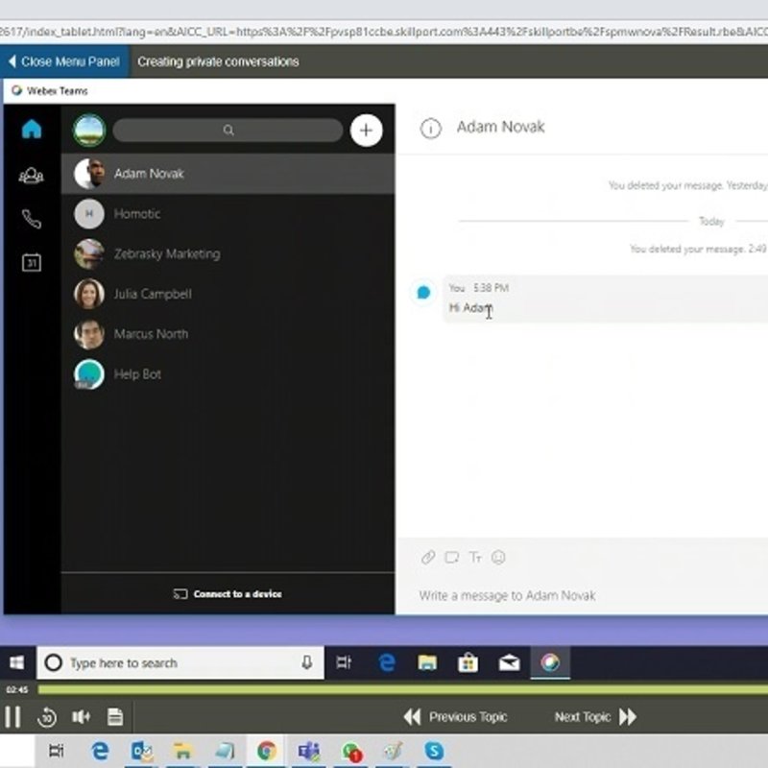Open the Meetings calendar icon
The image size is (768, 768).
pyautogui.click(x=32, y=262)
